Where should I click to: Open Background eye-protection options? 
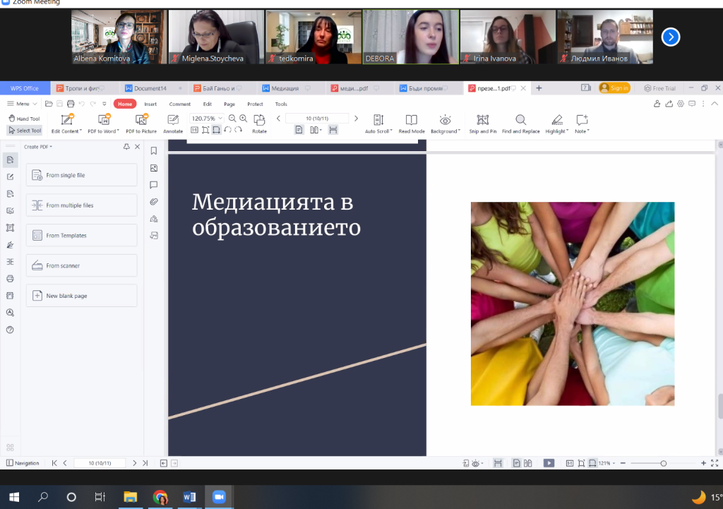(x=446, y=124)
